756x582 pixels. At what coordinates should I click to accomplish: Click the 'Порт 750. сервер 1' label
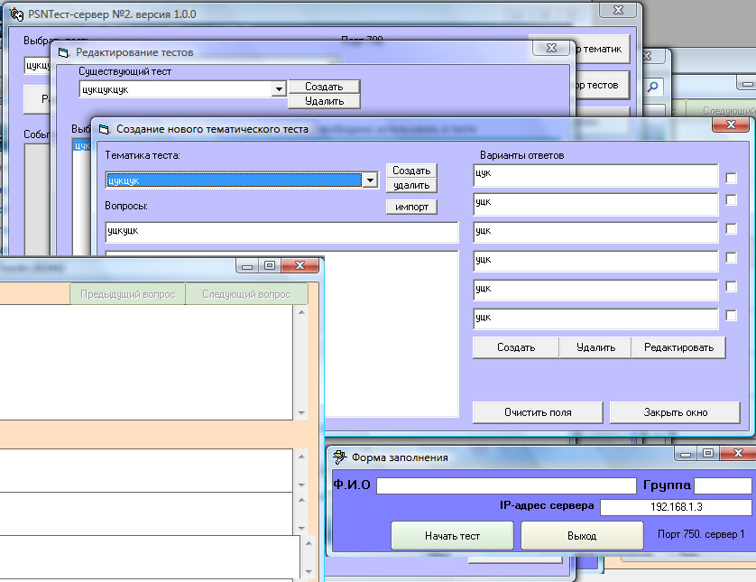701,534
